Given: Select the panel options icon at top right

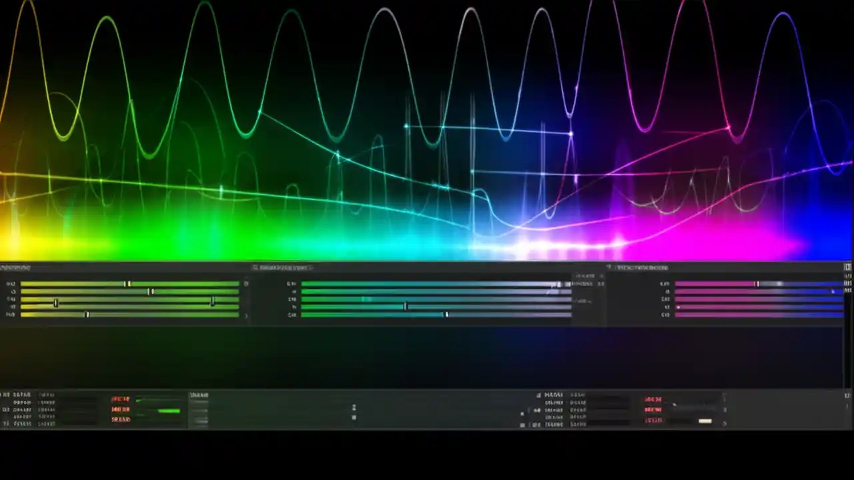Looking at the screenshot, I should pos(847,267).
